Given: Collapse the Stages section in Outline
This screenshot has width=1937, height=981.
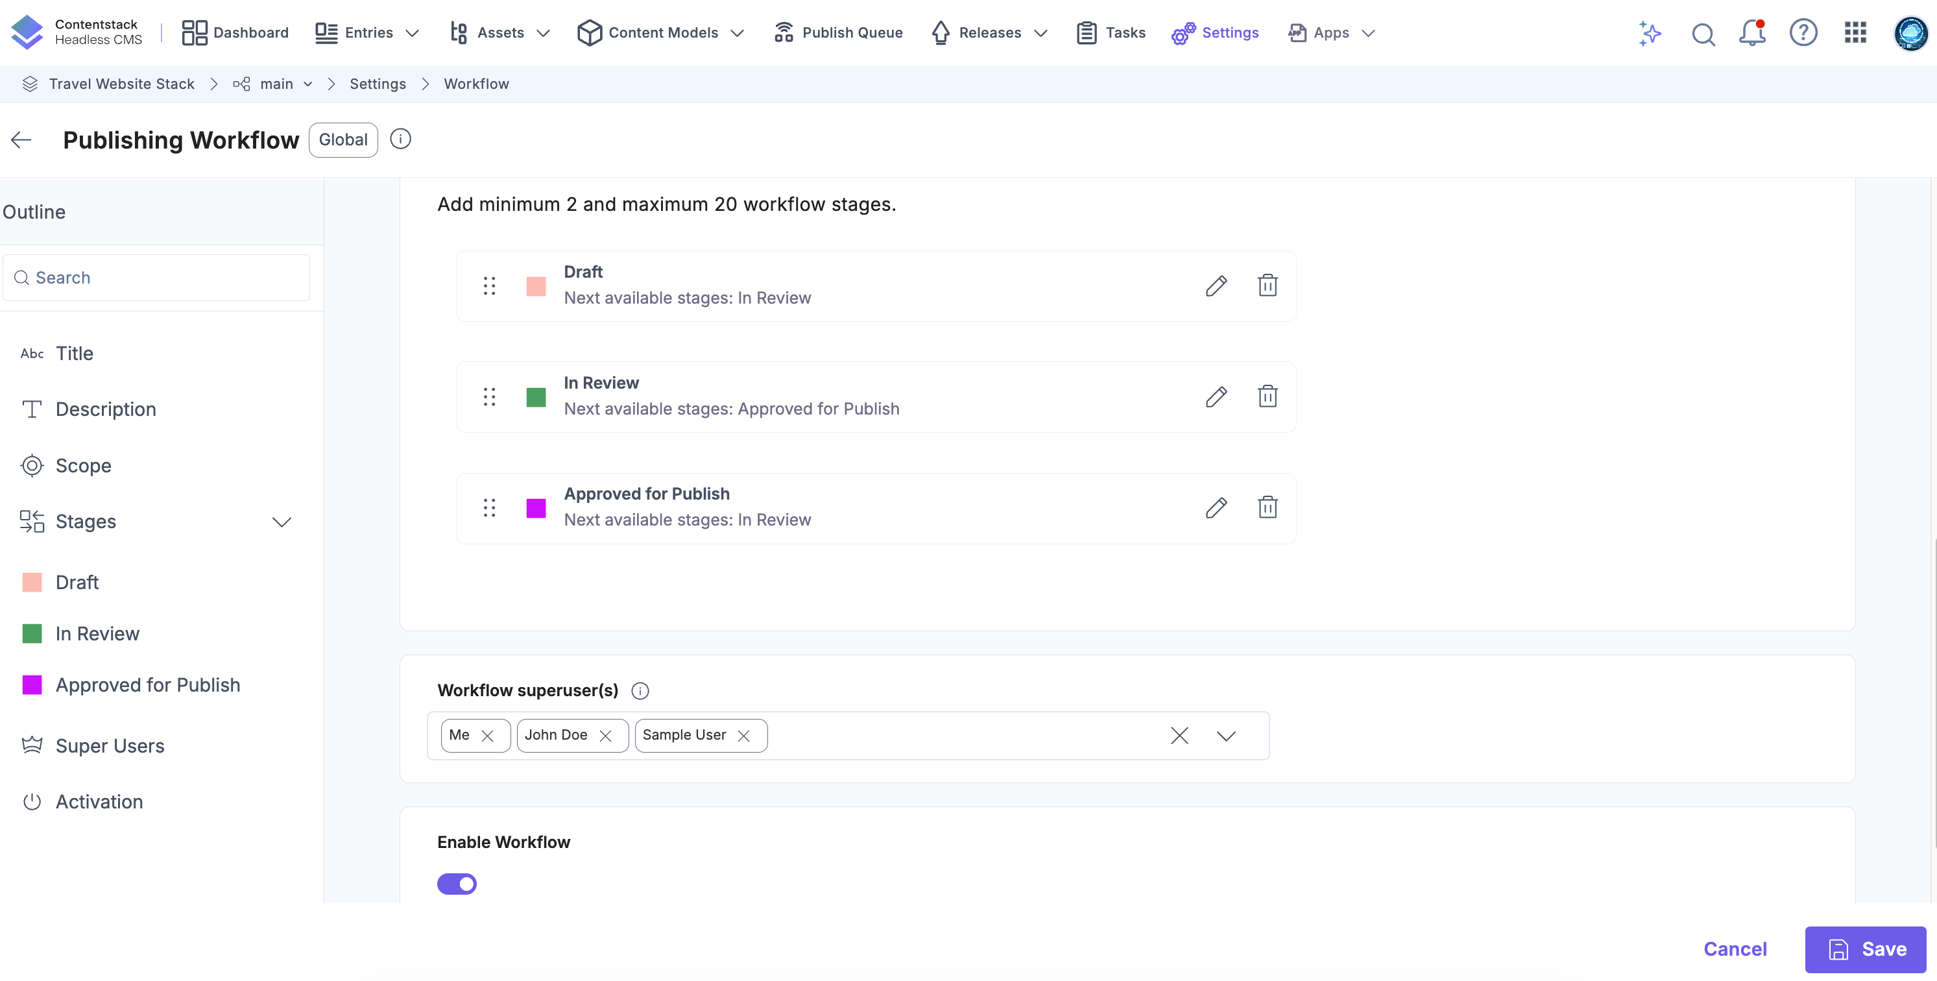Looking at the screenshot, I should pyautogui.click(x=282, y=522).
